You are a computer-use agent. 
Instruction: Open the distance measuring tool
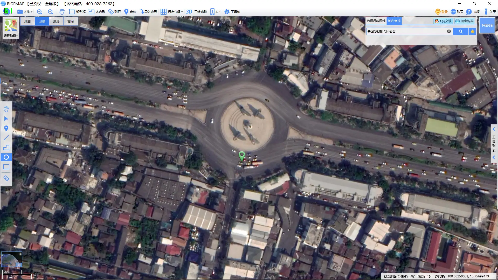coord(114,12)
